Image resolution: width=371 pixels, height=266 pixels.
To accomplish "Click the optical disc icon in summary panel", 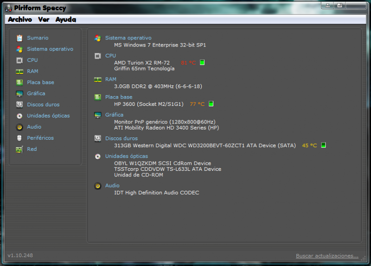I will click(x=98, y=156).
